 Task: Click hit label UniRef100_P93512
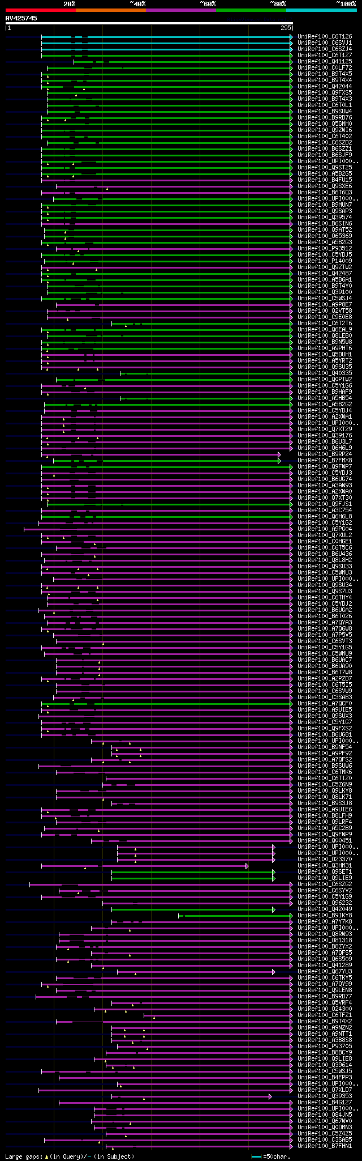pyautogui.click(x=325, y=249)
